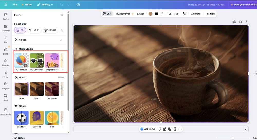Viewport: 257px width, 140px height.
Task: Open the Magic Media side panel
Action: [x=6, y=112]
